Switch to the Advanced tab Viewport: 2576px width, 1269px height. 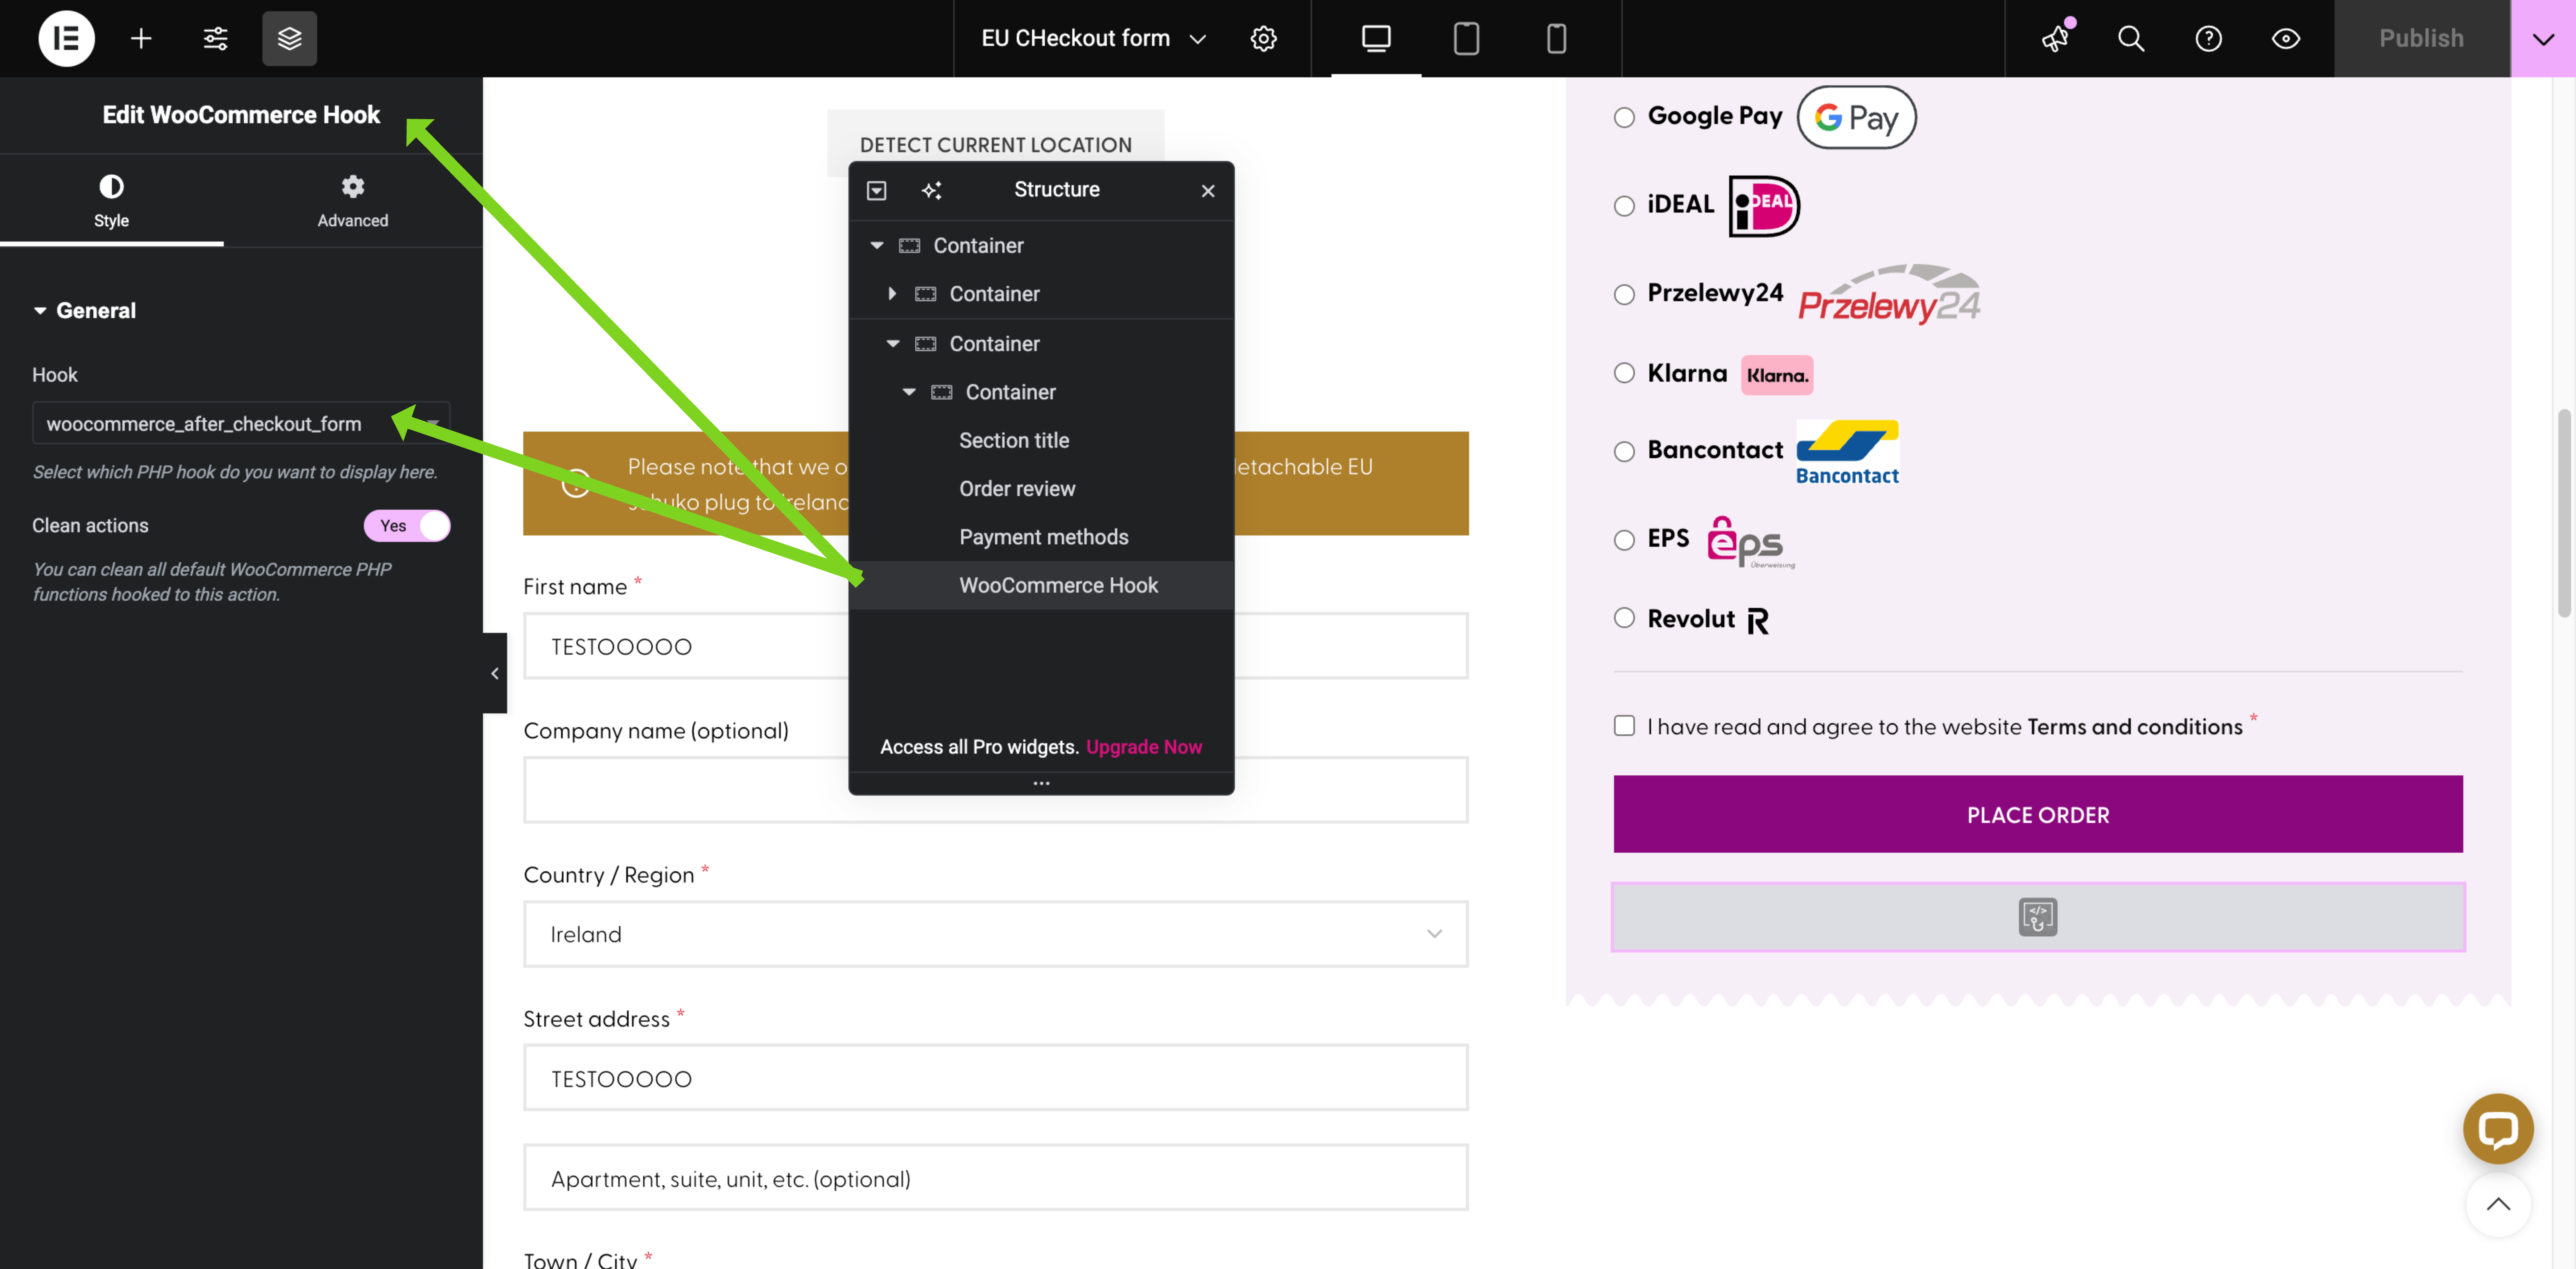click(x=353, y=200)
